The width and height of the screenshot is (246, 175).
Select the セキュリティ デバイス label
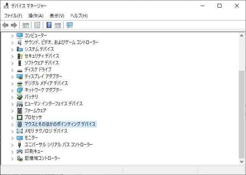[x=42, y=56]
